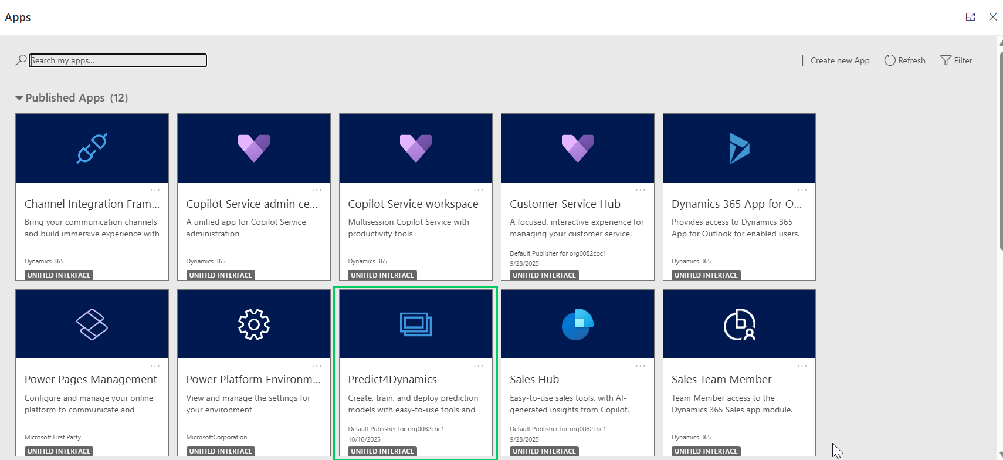Open Copilot Service workspace ellipsis menu
1003x460 pixels.
click(x=478, y=190)
